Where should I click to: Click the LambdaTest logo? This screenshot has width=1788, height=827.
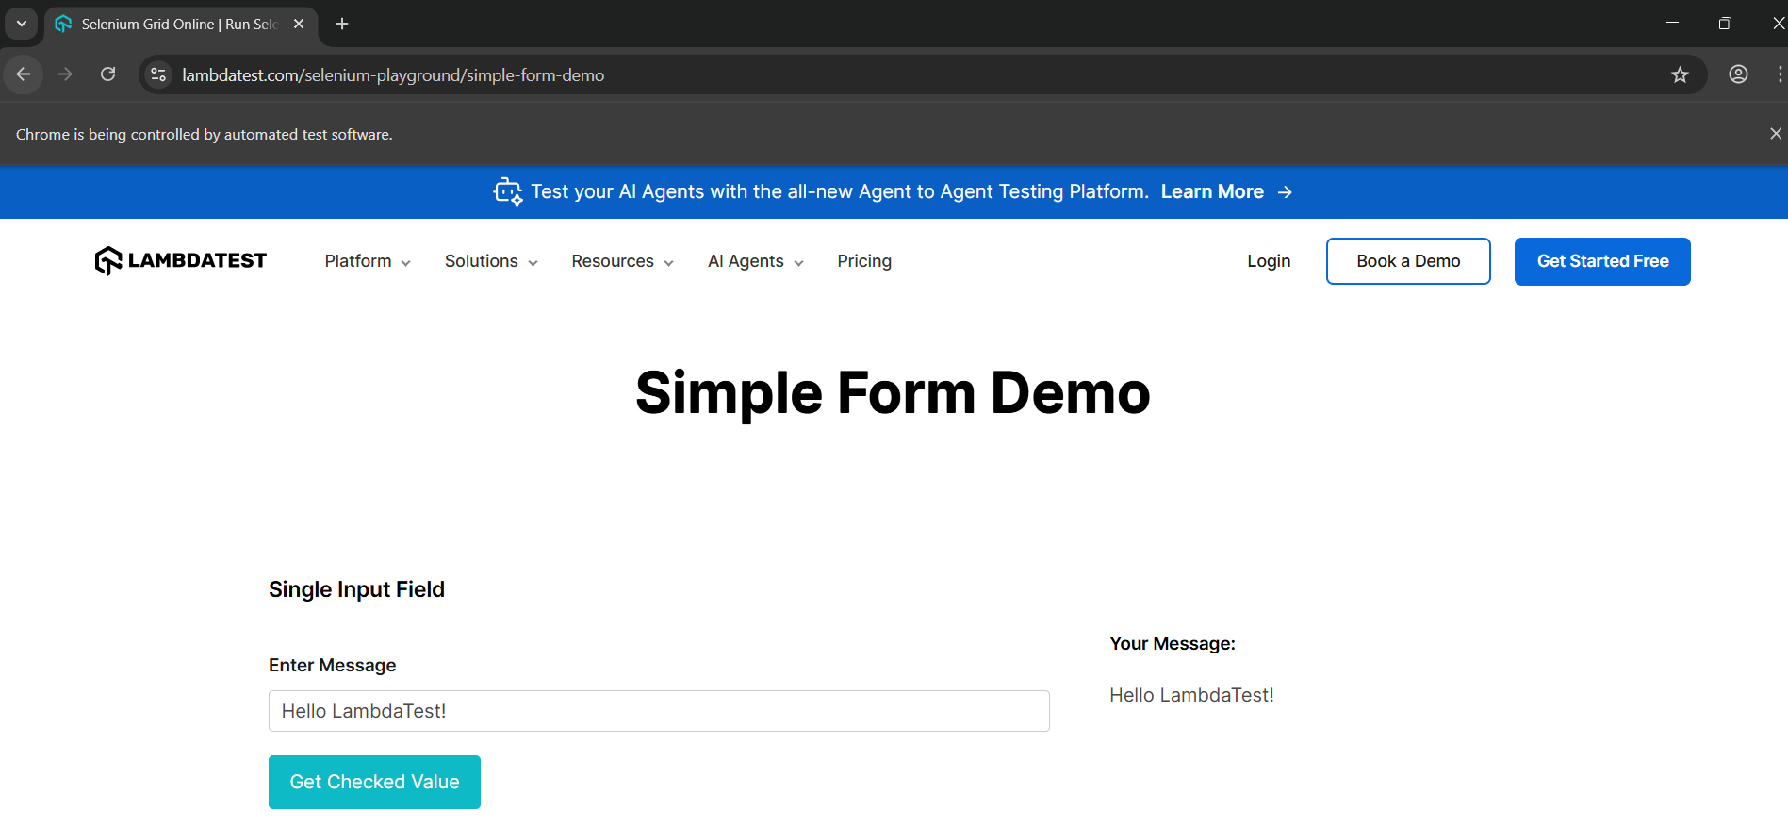click(181, 261)
